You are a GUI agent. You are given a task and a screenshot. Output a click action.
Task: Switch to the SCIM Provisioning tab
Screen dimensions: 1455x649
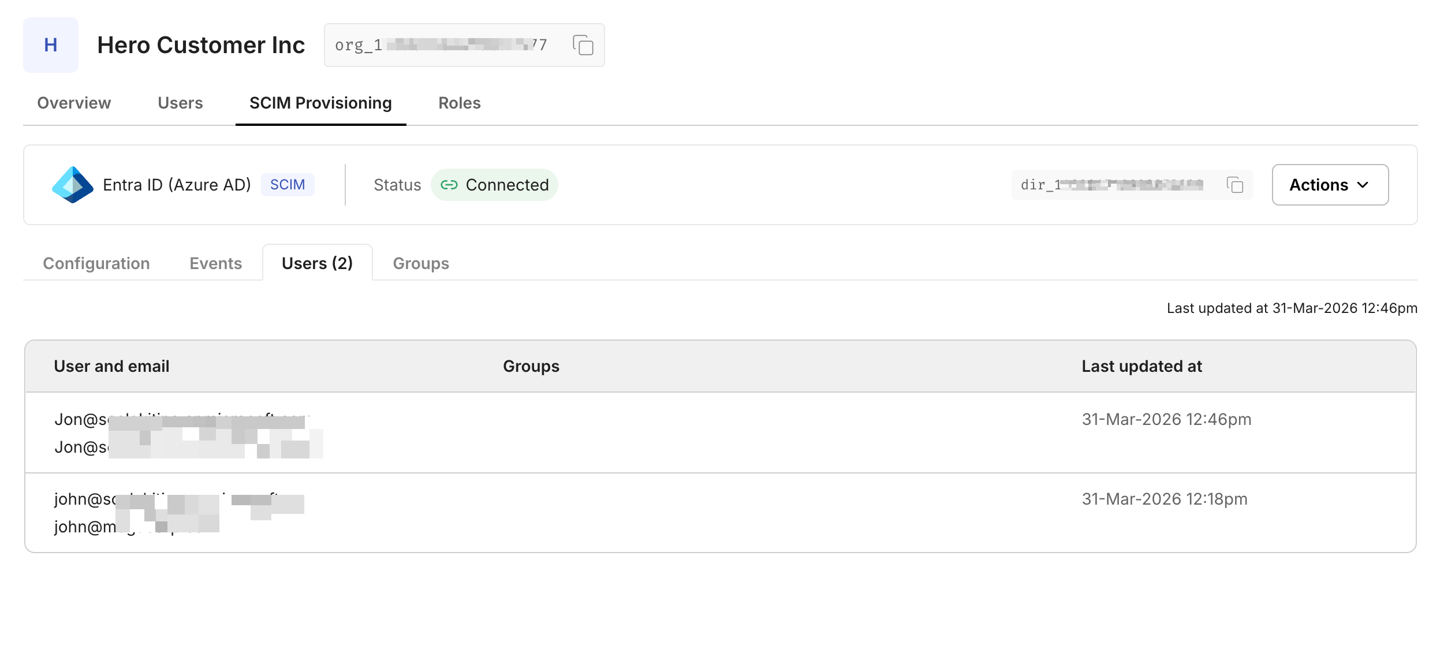click(320, 103)
